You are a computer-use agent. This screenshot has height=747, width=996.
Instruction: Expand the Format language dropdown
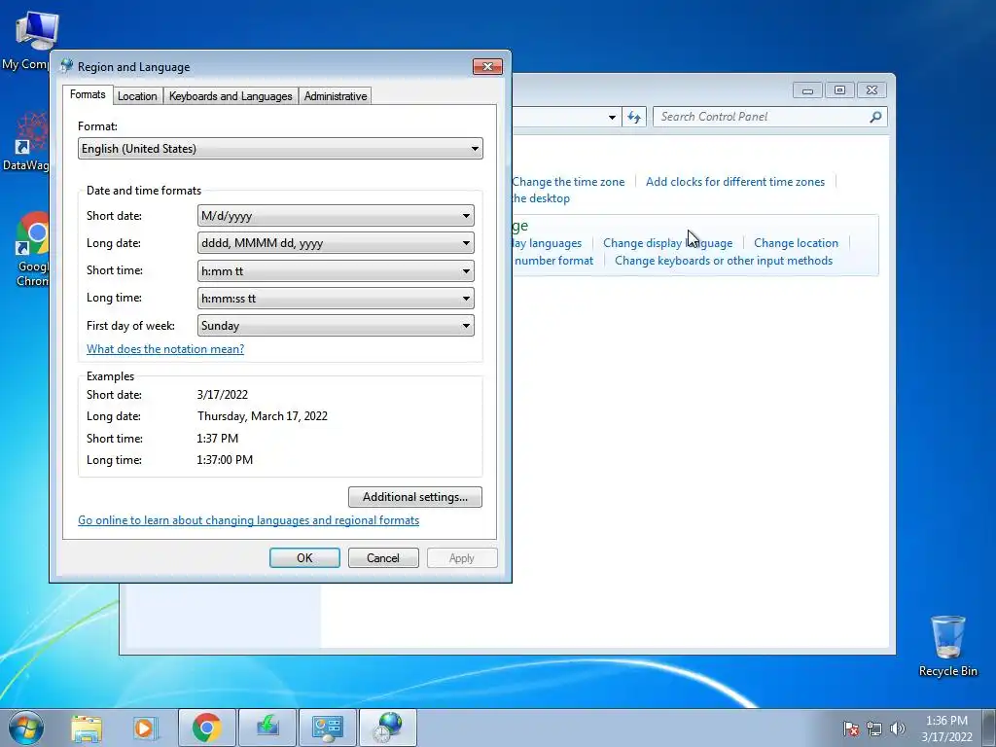point(280,149)
